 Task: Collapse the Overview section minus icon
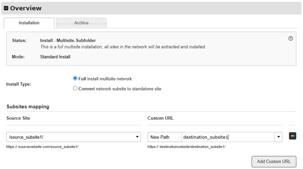(x=6, y=8)
